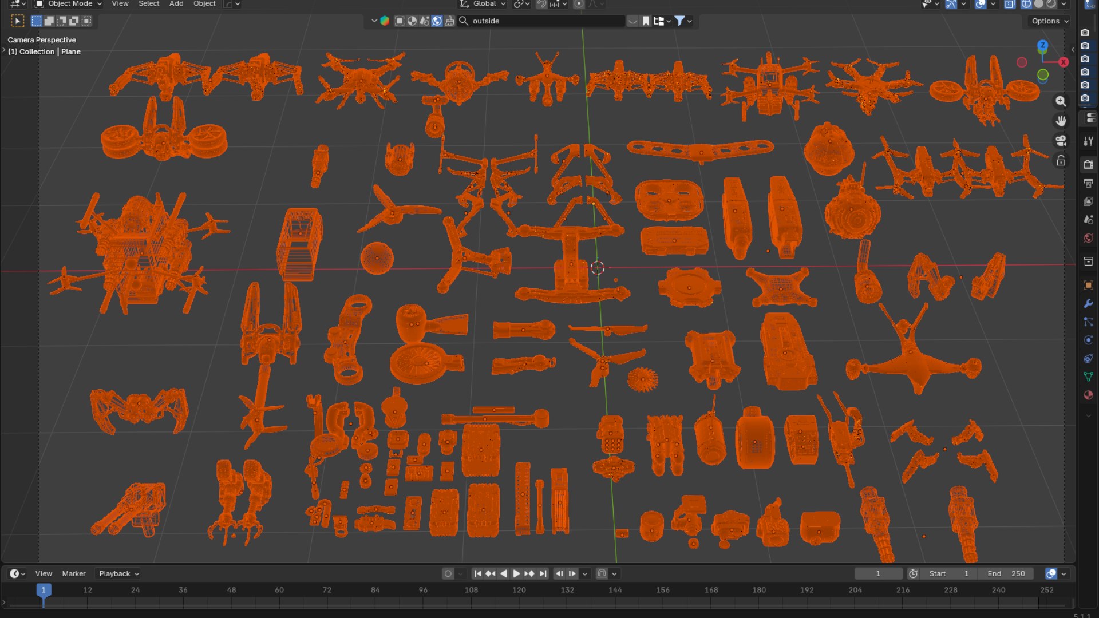Toggle proportional editing button
Screen dimensions: 1099x618
tap(579, 4)
